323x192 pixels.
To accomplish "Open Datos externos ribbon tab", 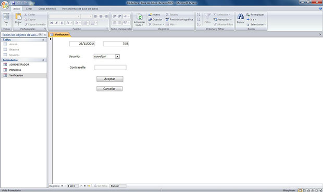I will (x=47, y=9).
